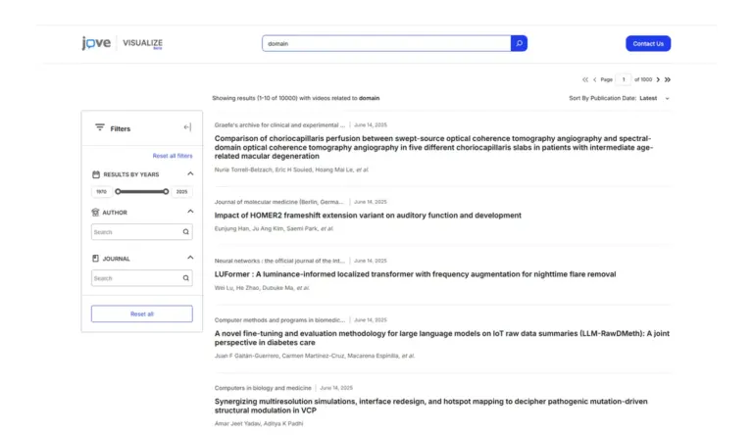The image size is (753, 436).
Task: Go to the first results page
Action: pyautogui.click(x=585, y=79)
